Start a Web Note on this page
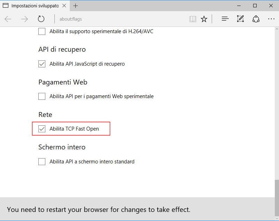Image resolution: width=279 pixels, height=221 pixels. (x=240, y=19)
